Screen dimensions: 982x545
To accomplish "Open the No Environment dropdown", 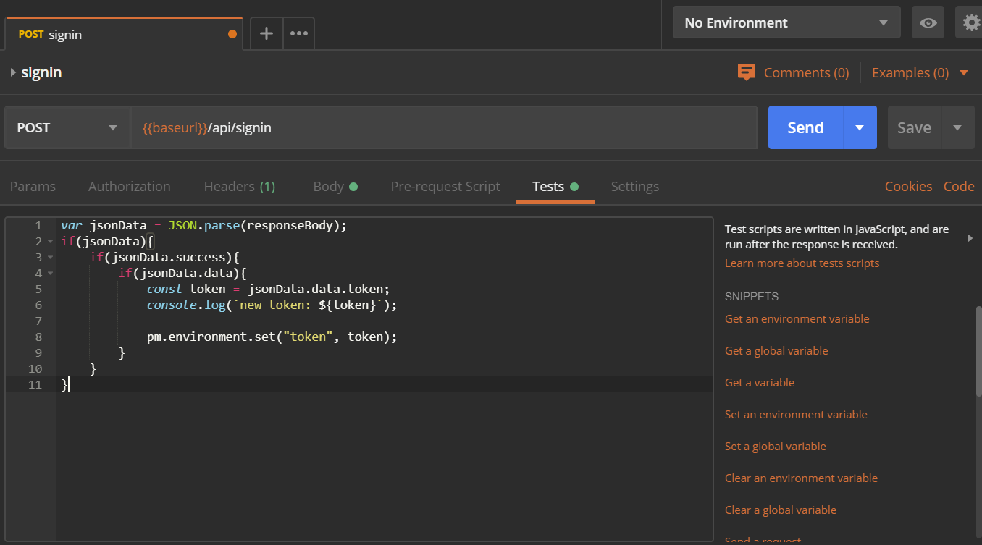I will [786, 22].
